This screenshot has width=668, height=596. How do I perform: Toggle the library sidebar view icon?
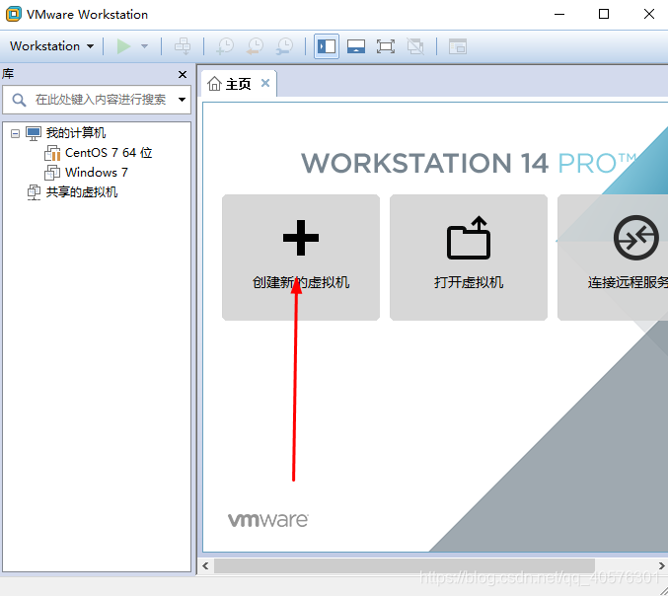tap(327, 46)
